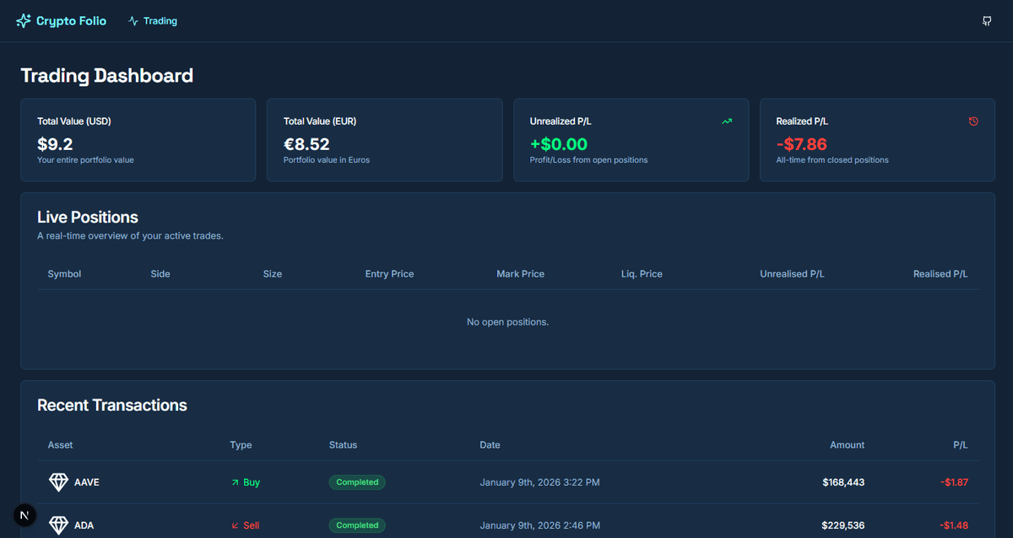Click the history clock icon on Realized P/L card
This screenshot has width=1013, height=538.
(973, 121)
